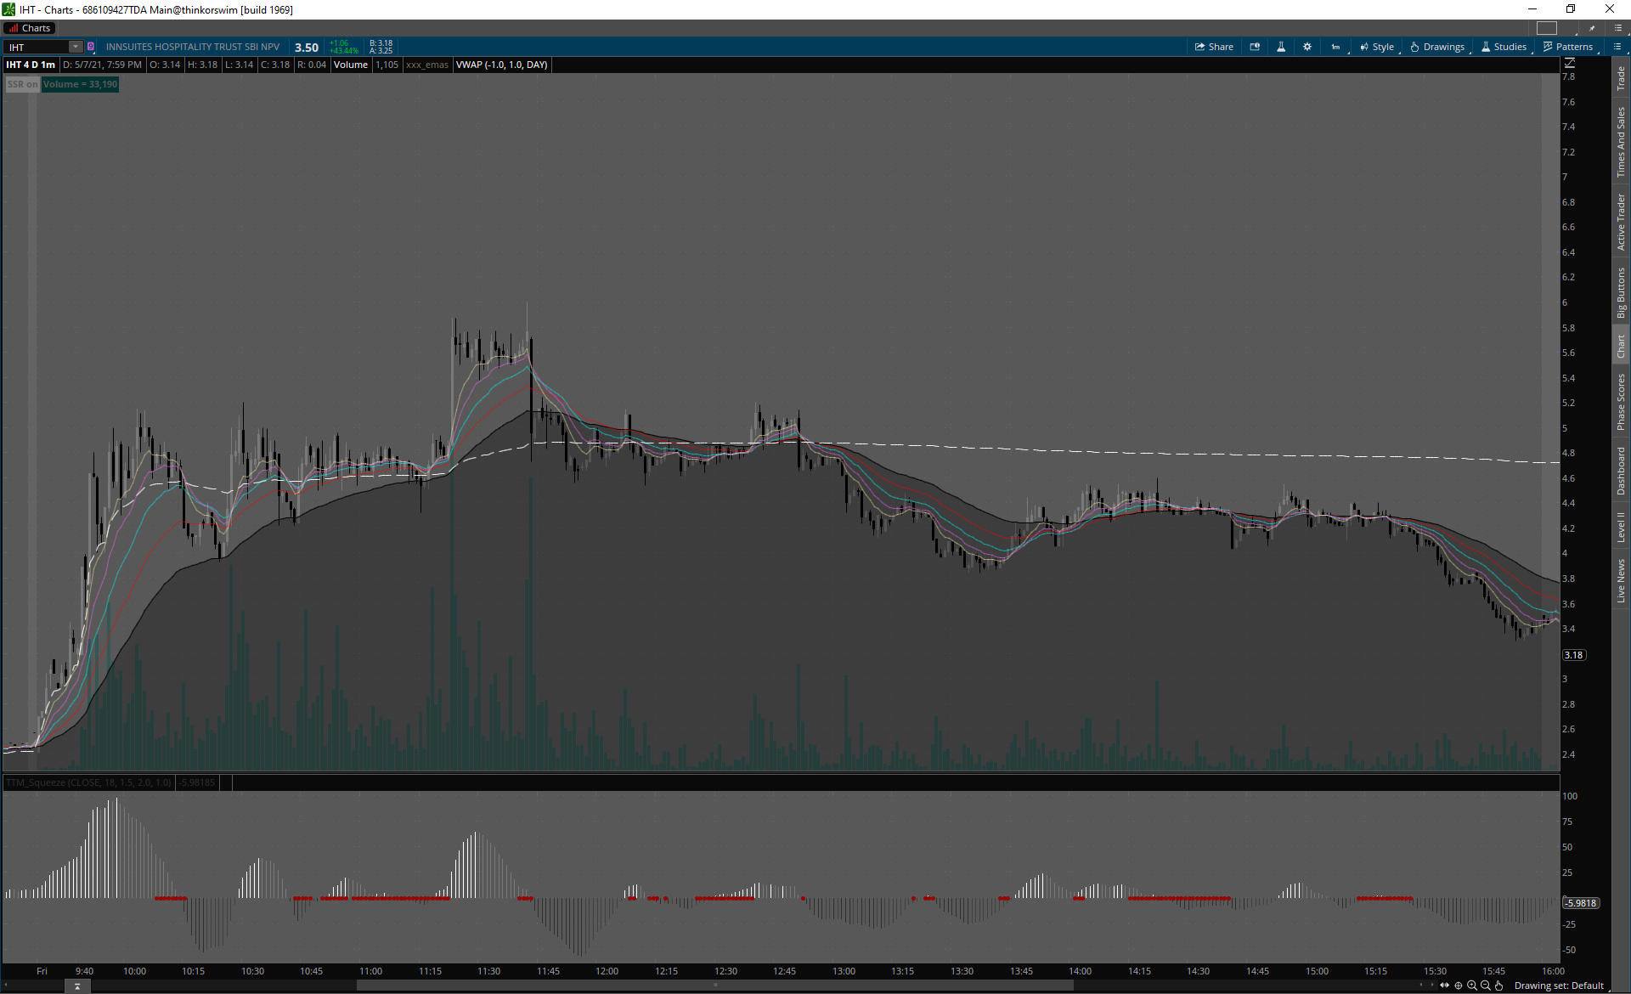Open chart settings gear icon
This screenshot has width=1631, height=994.
pyautogui.click(x=1307, y=47)
